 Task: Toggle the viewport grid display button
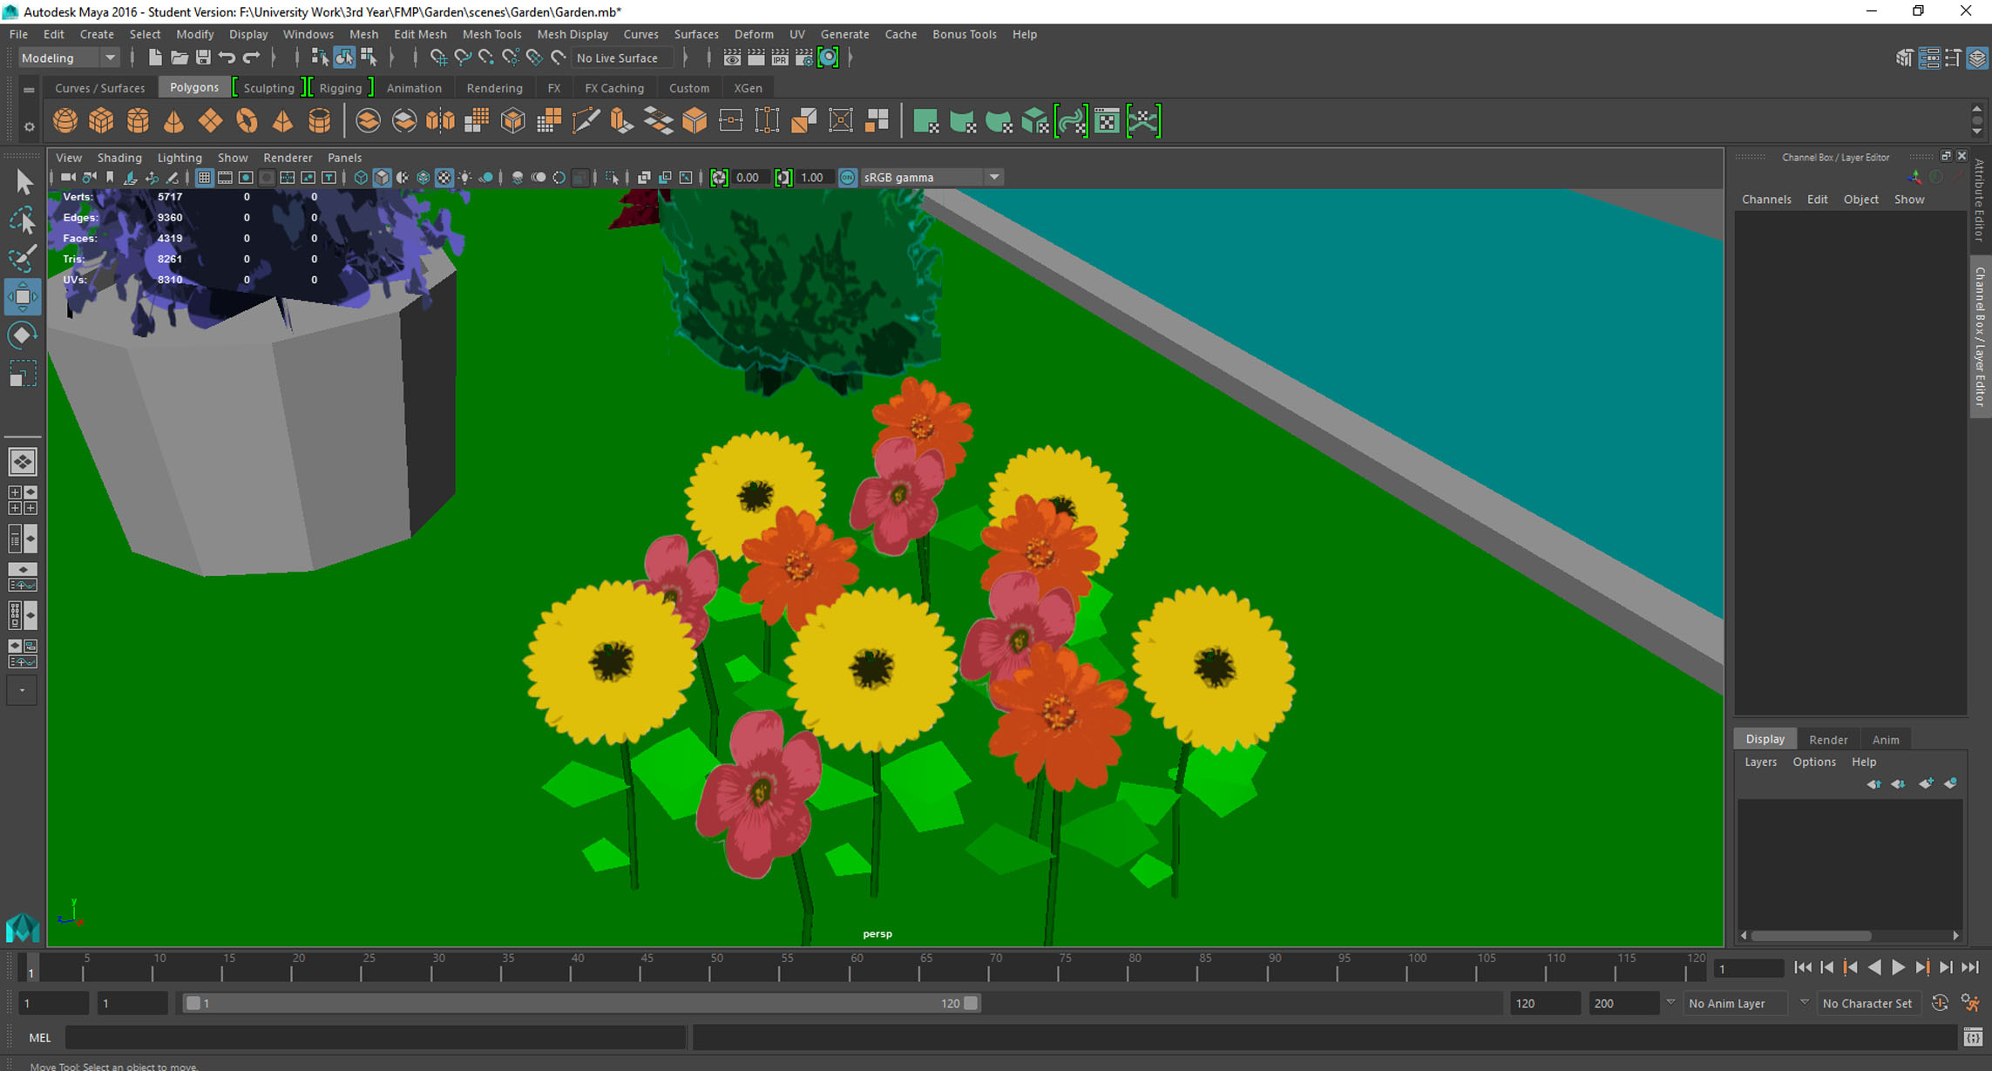coord(204,178)
